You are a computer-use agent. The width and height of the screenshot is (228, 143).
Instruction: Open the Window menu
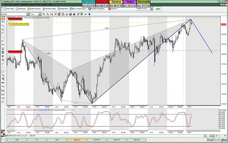coord(44,5)
